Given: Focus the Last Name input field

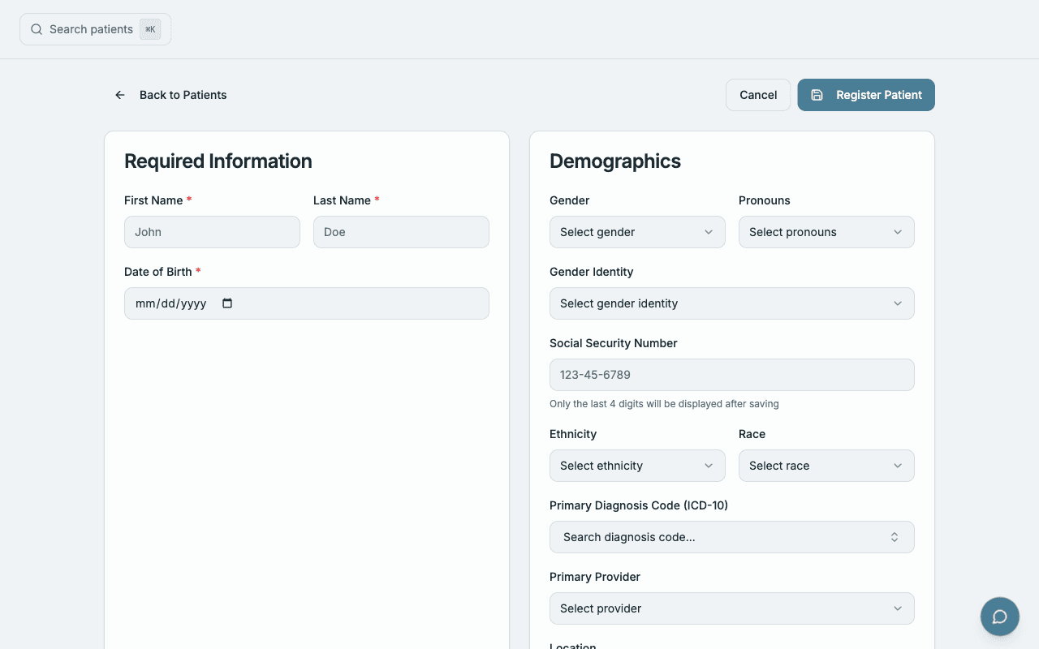Looking at the screenshot, I should tap(401, 232).
